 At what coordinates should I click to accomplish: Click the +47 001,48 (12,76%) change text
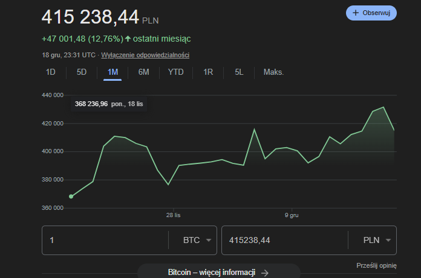click(82, 39)
